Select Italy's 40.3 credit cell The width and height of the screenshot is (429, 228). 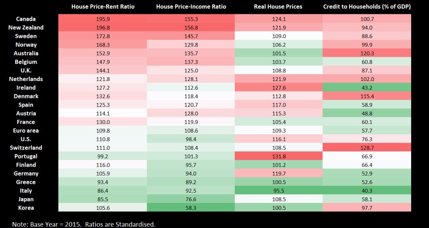click(x=367, y=191)
